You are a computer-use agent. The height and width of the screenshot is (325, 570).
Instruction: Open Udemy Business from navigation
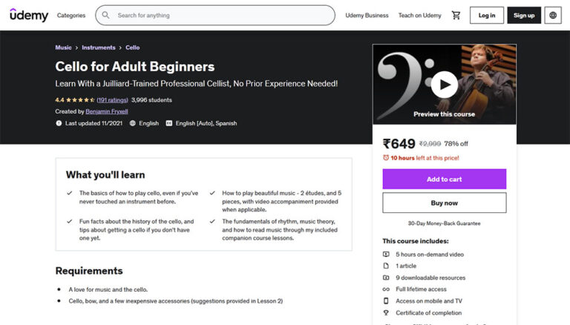[367, 16]
